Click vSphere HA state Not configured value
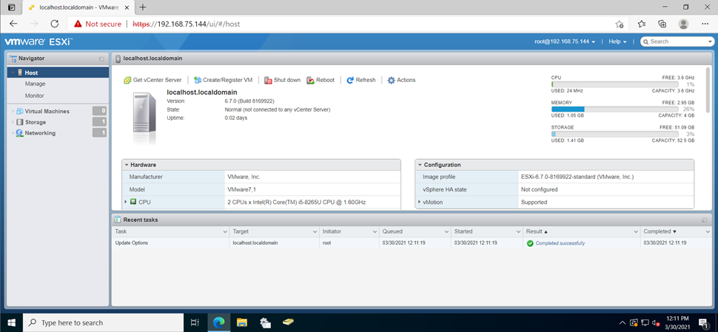 [x=539, y=189]
